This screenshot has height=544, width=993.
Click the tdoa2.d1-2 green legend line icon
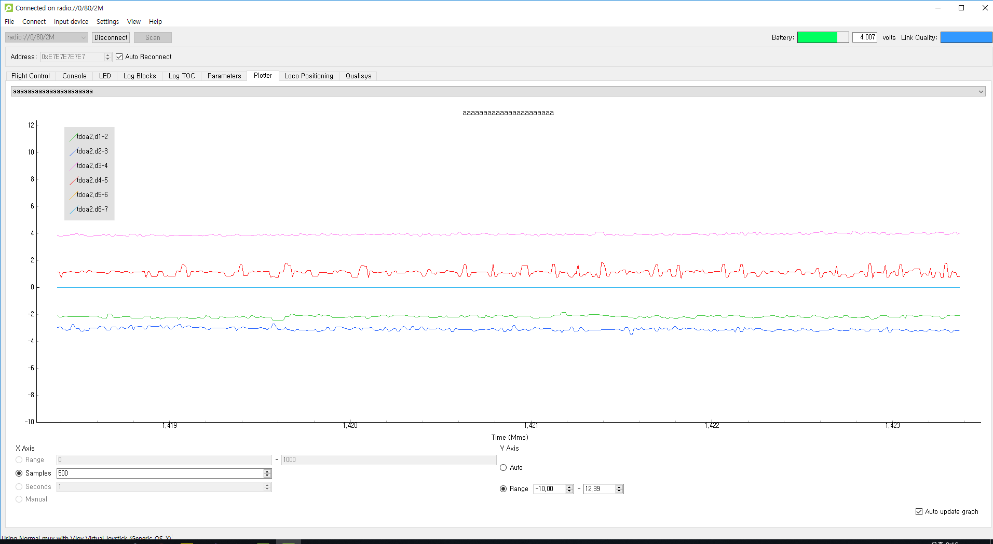(73, 137)
